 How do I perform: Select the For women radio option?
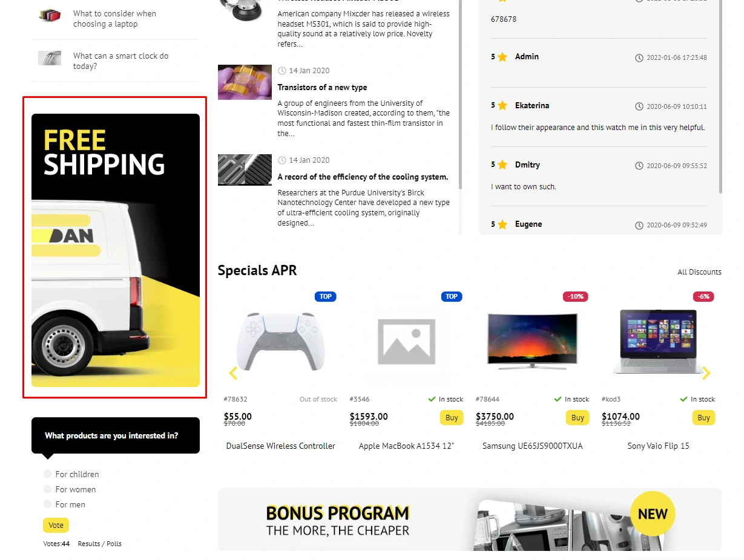point(48,489)
